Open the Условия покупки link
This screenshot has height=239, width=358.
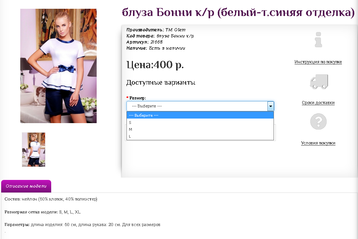pos(318,143)
